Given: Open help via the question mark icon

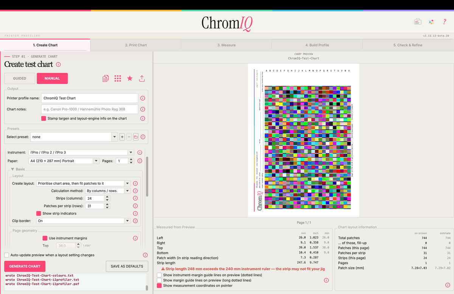Looking at the screenshot, I should point(445,22).
